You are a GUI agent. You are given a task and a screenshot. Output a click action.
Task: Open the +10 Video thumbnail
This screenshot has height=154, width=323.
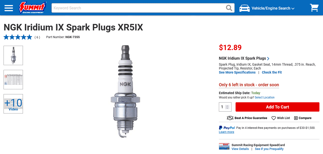click(13, 104)
